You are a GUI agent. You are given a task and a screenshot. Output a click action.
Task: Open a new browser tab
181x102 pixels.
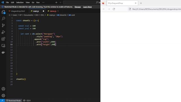click(x=141, y=3)
